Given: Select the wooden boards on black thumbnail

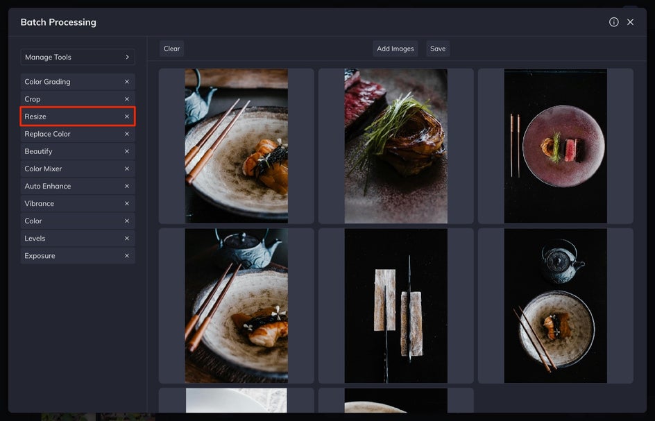Looking at the screenshot, I should coord(396,306).
